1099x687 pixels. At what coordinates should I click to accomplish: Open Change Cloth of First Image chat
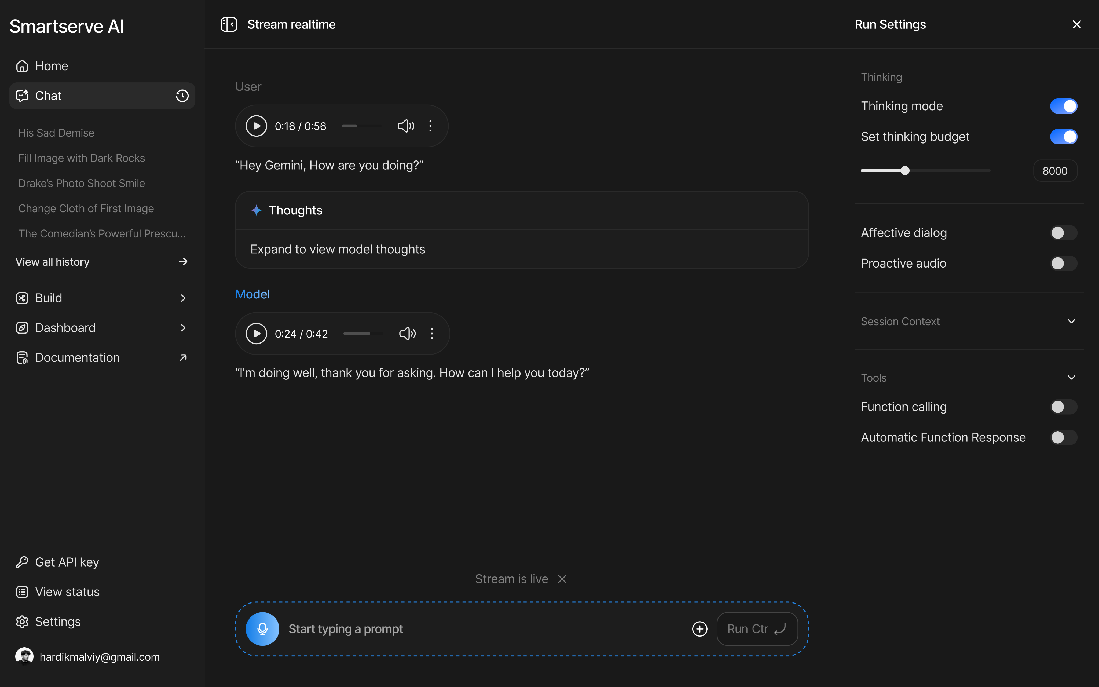click(x=86, y=209)
